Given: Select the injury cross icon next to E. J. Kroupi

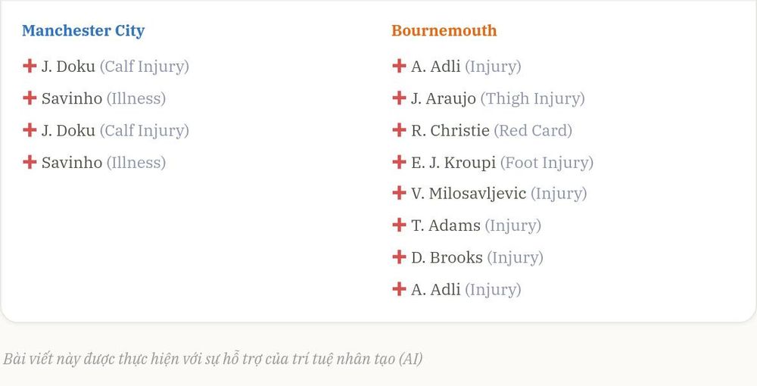Looking at the screenshot, I should [399, 162].
